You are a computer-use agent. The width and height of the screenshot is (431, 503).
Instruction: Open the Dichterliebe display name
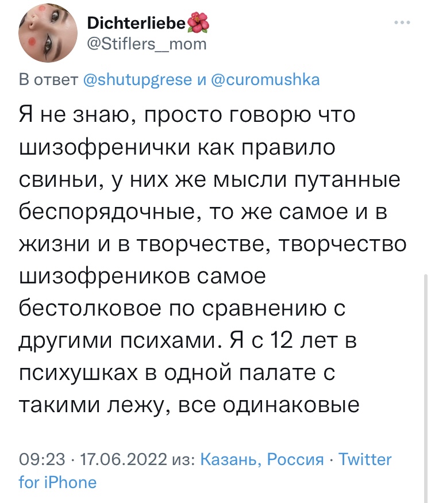pos(137,23)
